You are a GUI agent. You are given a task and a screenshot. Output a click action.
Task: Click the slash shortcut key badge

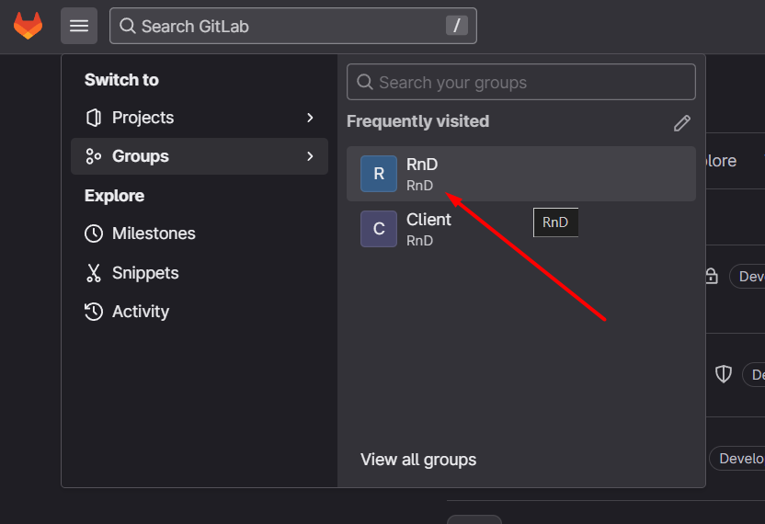coord(457,26)
